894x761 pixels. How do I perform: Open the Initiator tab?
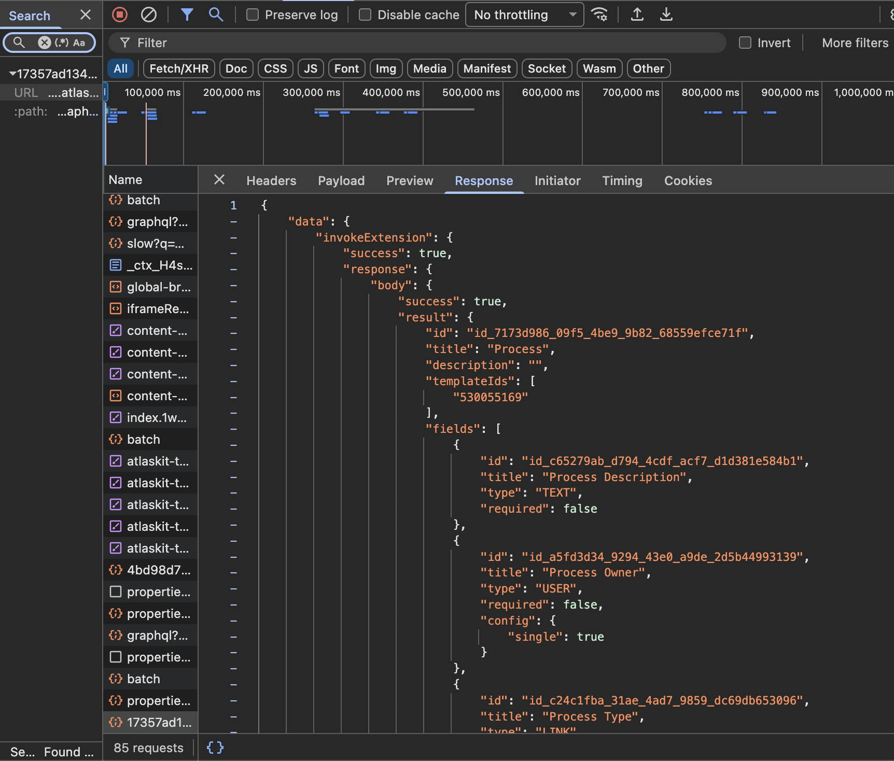pyautogui.click(x=557, y=180)
